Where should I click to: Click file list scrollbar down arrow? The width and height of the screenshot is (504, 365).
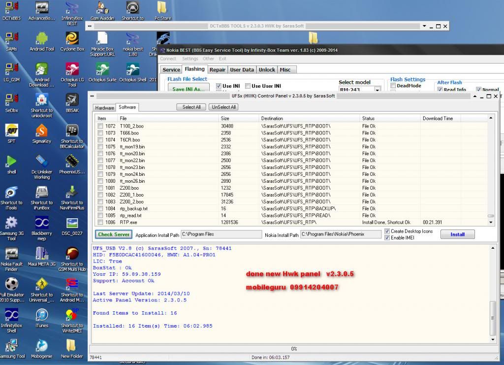[491, 222]
